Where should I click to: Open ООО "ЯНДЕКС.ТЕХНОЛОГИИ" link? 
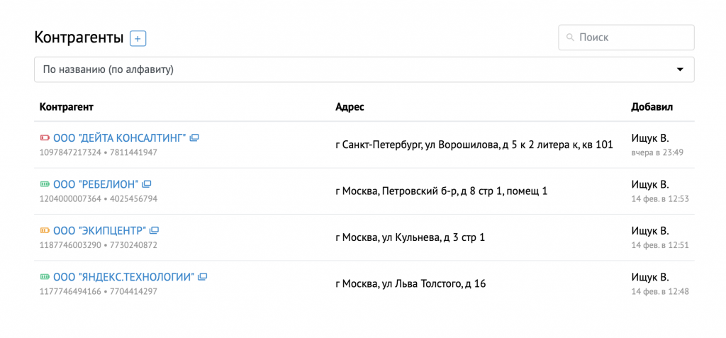(123, 277)
